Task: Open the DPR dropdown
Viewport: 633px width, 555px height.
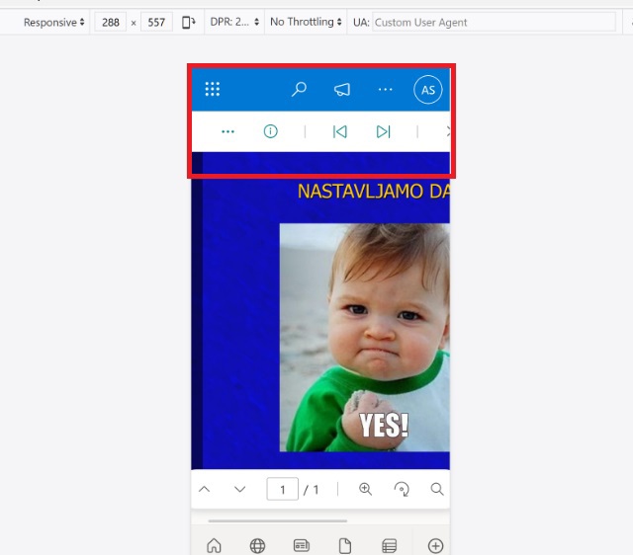Action: [234, 22]
